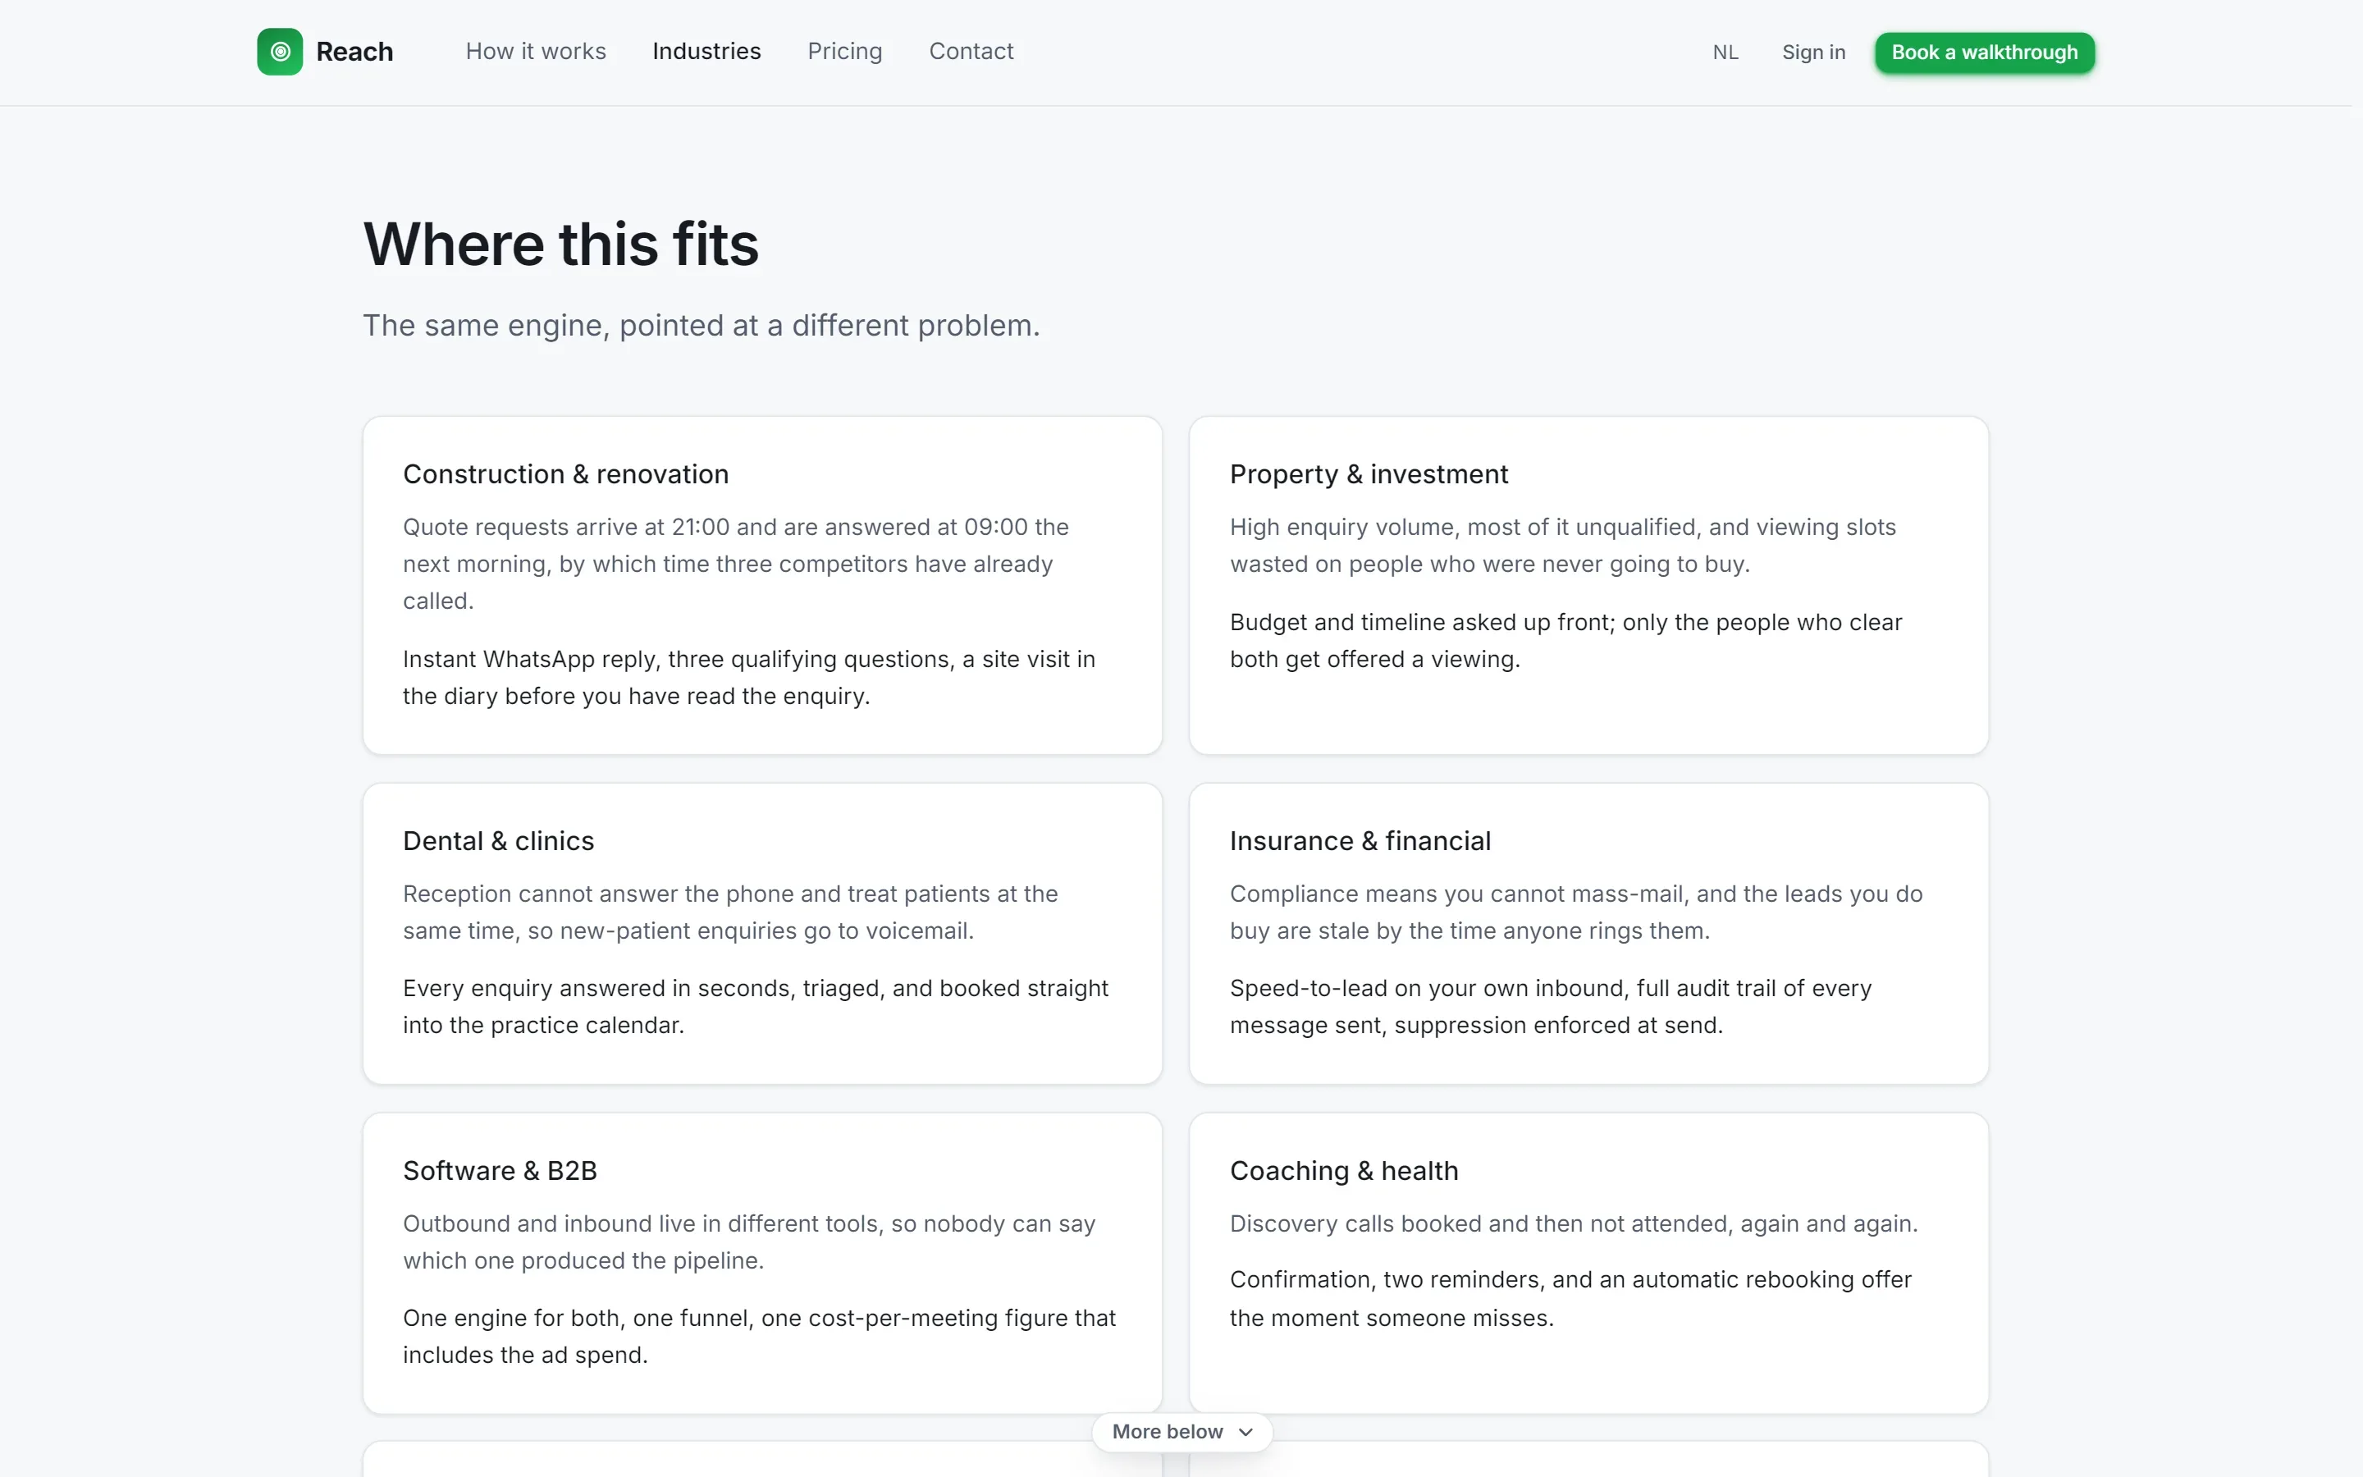The image size is (2363, 1477).
Task: Click the Every enquiry answered paragraph
Action: (x=755, y=1007)
